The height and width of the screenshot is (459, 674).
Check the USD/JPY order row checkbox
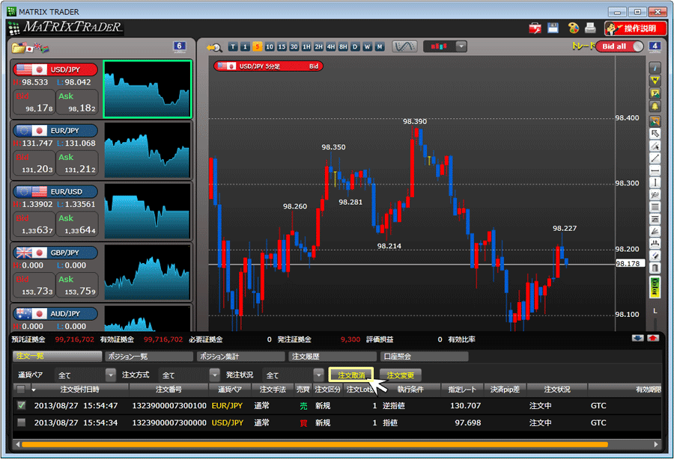(21, 422)
